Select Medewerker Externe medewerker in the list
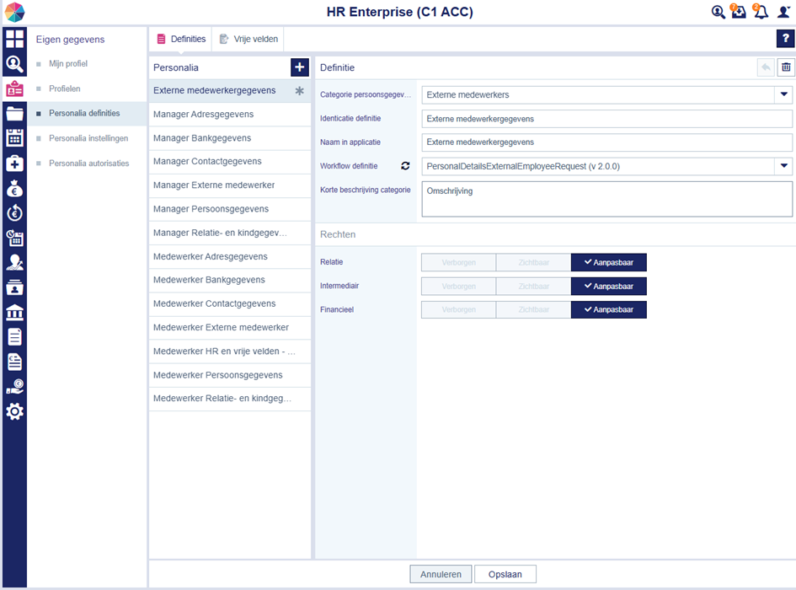The width and height of the screenshot is (796, 590). 229,328
